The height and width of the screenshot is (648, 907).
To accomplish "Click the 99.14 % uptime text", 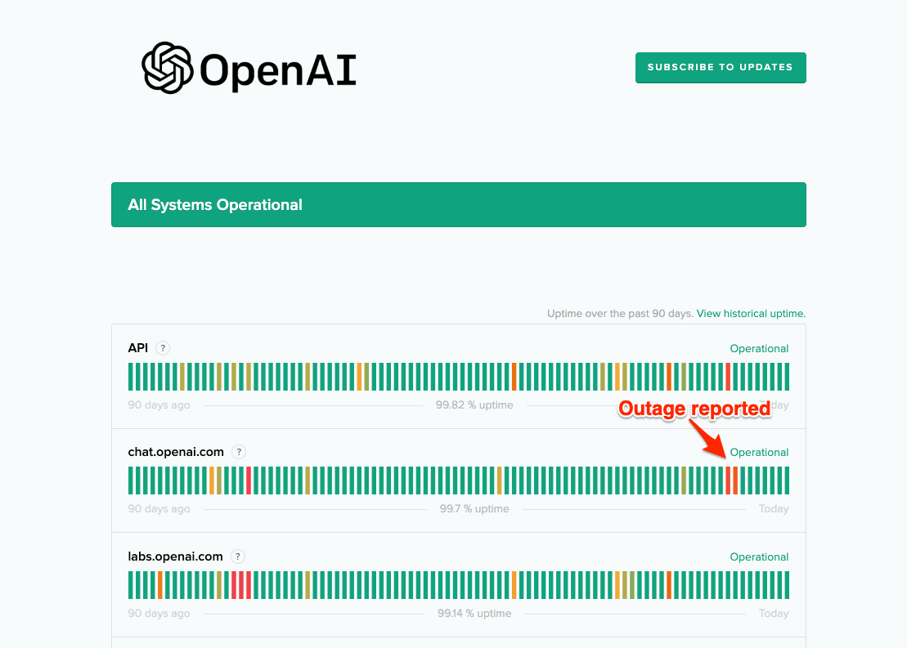I will point(474,614).
